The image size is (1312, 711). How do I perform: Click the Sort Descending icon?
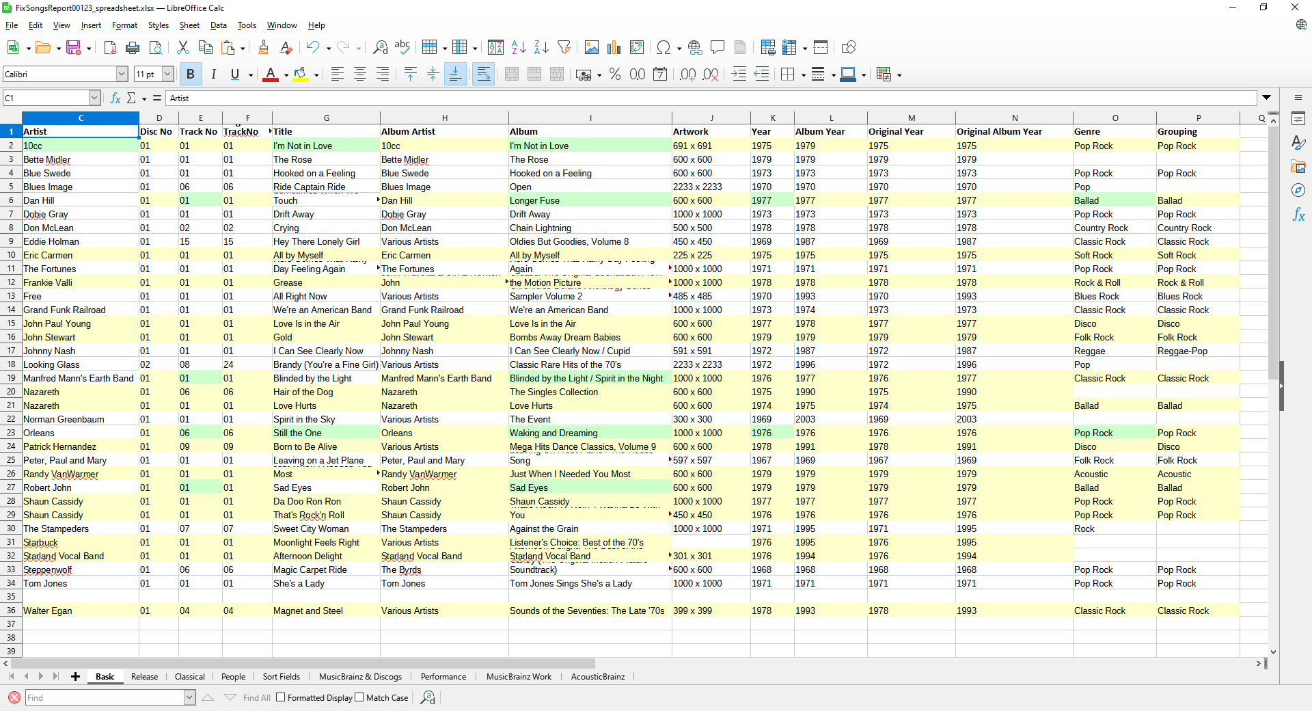click(541, 47)
